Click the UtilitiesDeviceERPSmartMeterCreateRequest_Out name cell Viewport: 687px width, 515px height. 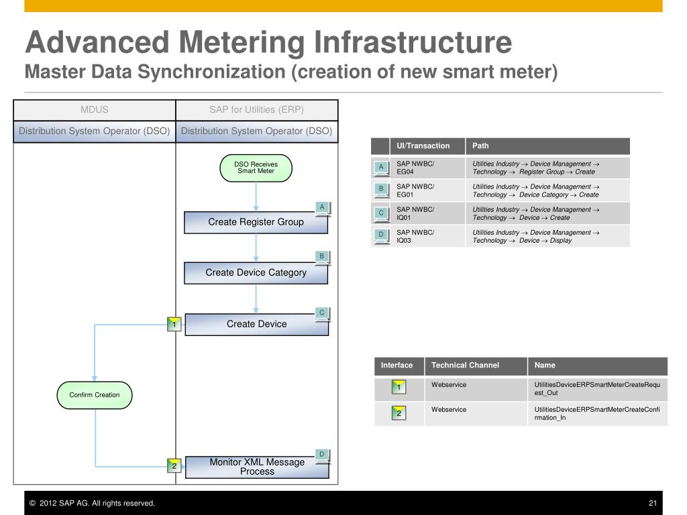(x=597, y=389)
